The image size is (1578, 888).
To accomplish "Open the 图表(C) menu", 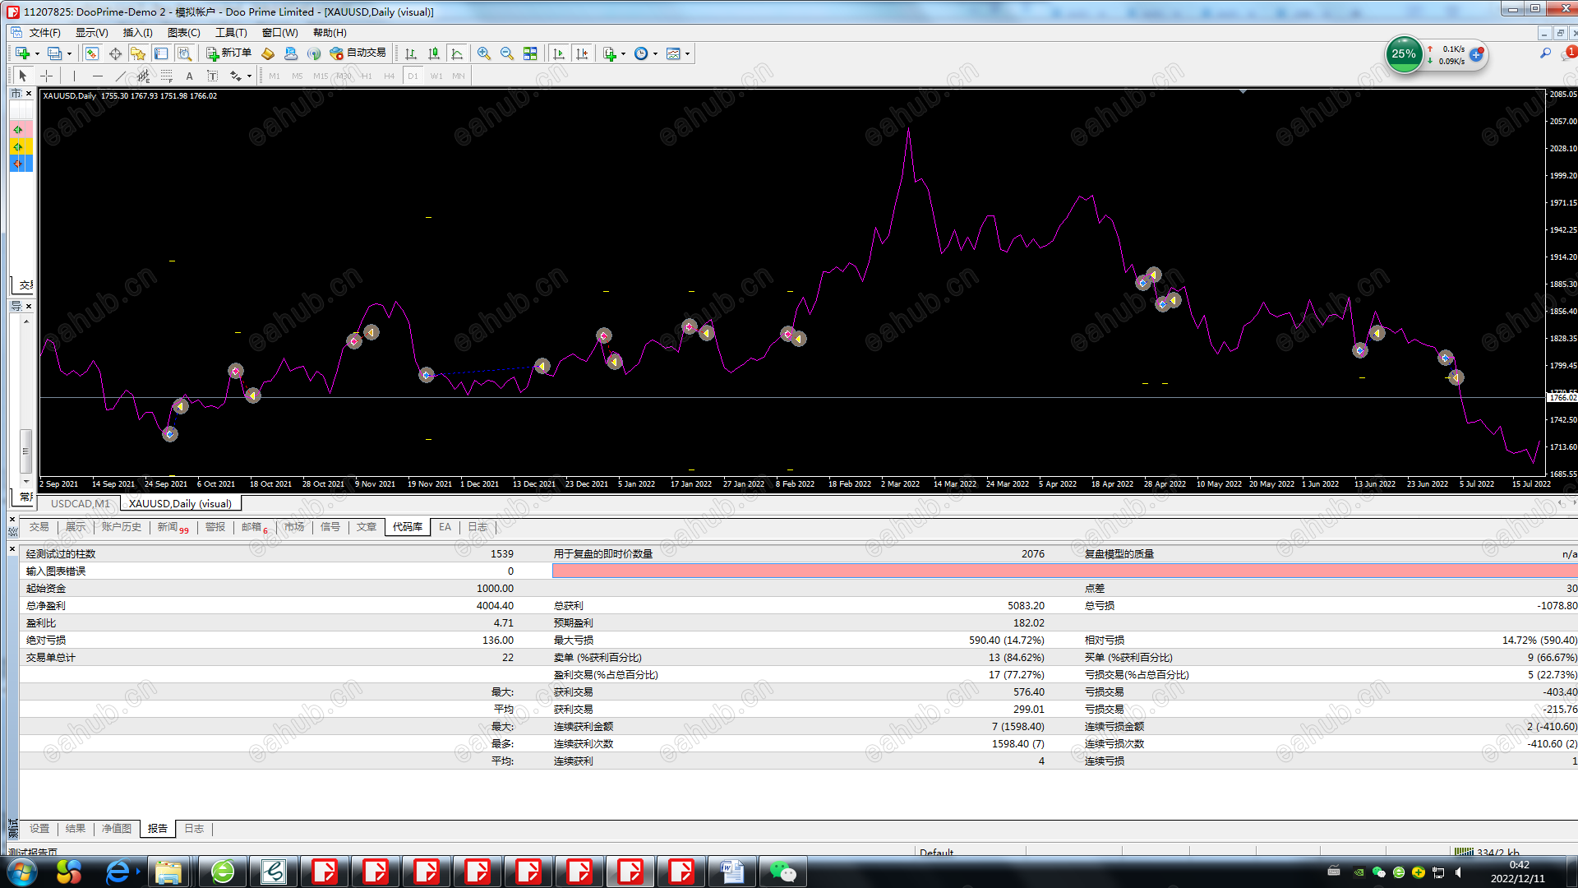I will click(x=183, y=33).
